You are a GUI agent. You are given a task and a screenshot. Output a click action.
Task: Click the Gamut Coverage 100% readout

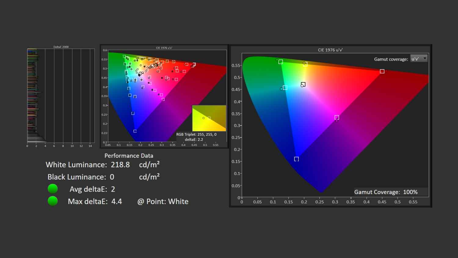point(386,192)
